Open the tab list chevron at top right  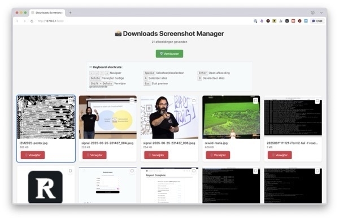pyautogui.click(x=321, y=13)
